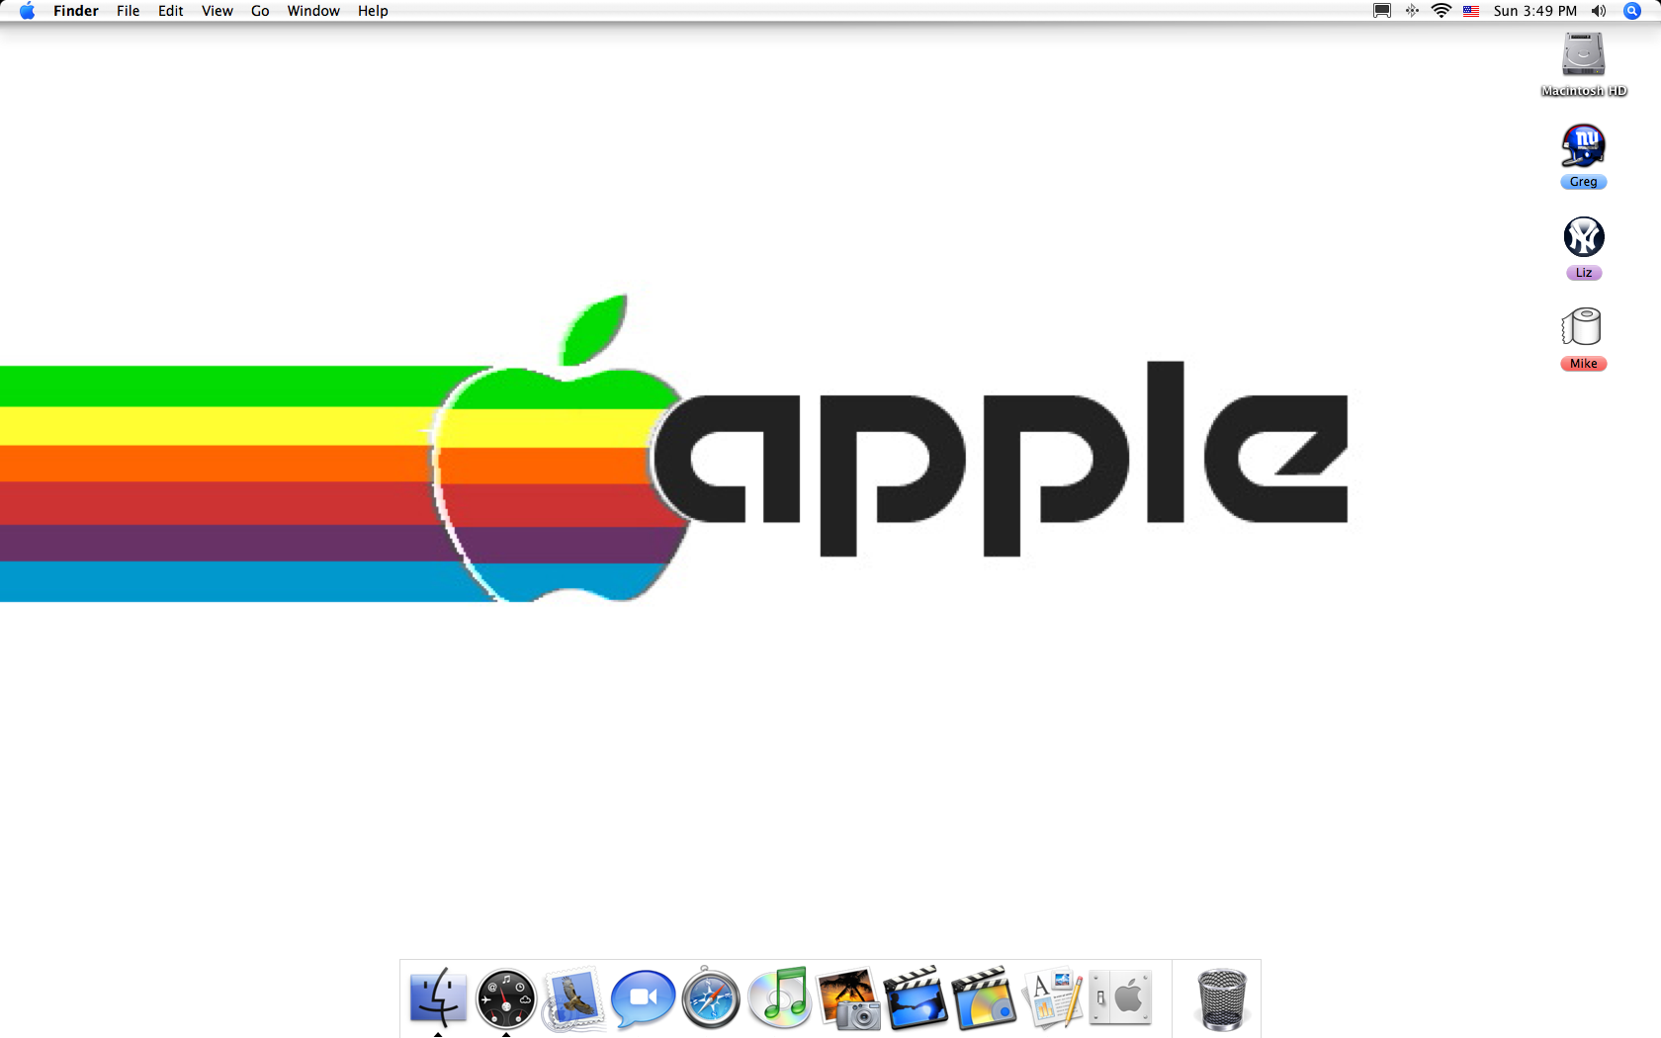The width and height of the screenshot is (1661, 1038).
Task: Launch iTunes from the Dock
Action: [x=780, y=997]
